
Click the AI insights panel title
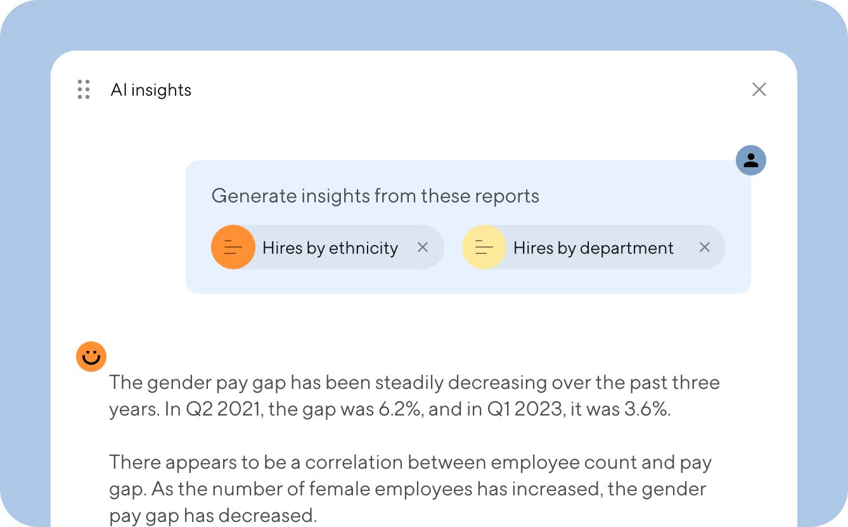click(151, 89)
